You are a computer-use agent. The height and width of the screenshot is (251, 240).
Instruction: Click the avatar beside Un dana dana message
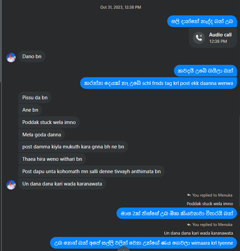pyautogui.click(x=11, y=185)
